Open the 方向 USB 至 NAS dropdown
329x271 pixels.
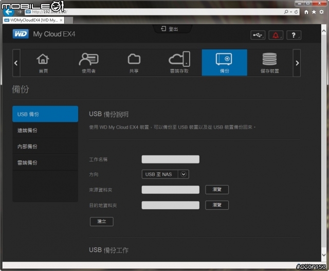point(166,174)
